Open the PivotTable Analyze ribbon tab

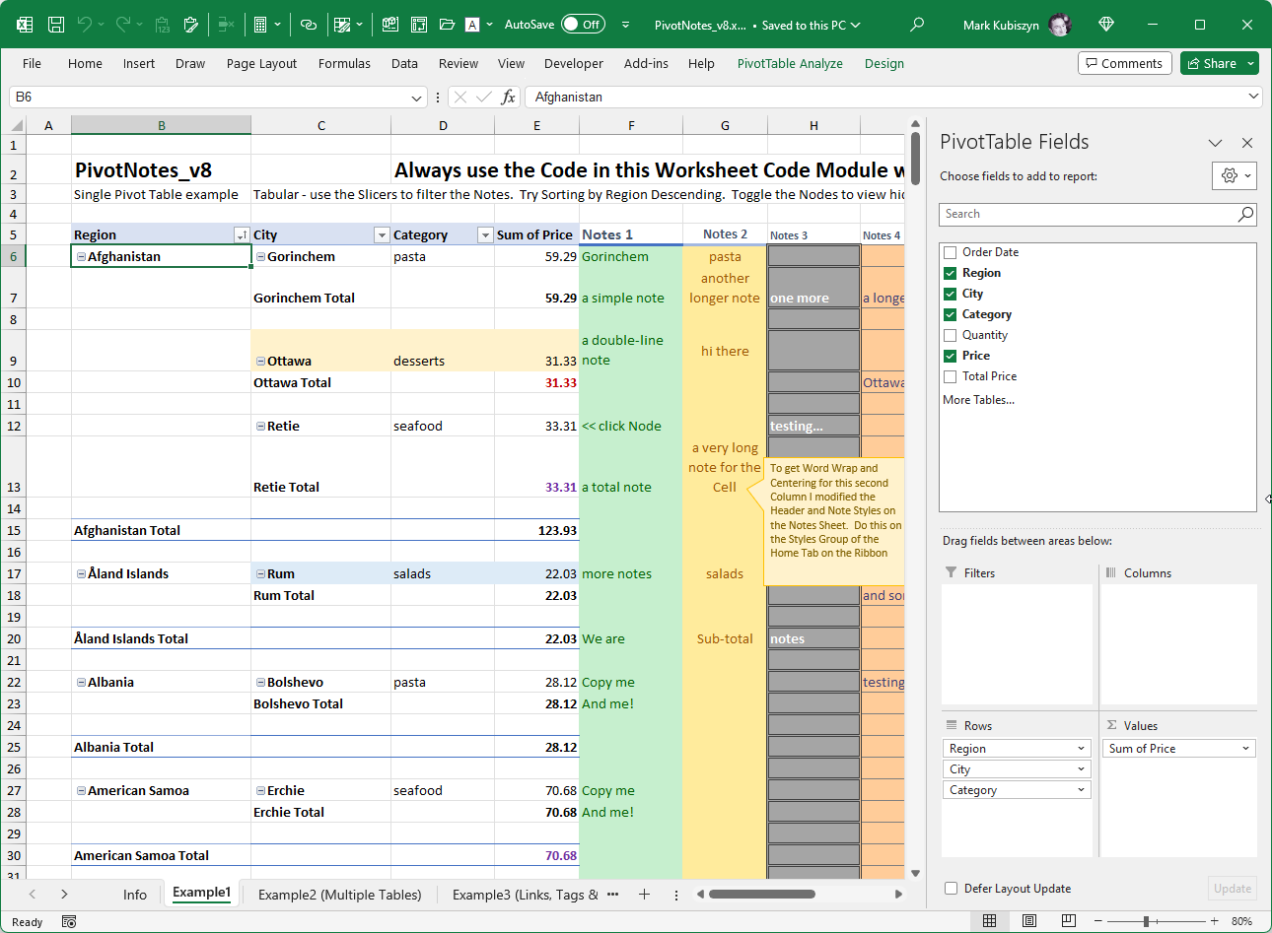pyautogui.click(x=790, y=63)
